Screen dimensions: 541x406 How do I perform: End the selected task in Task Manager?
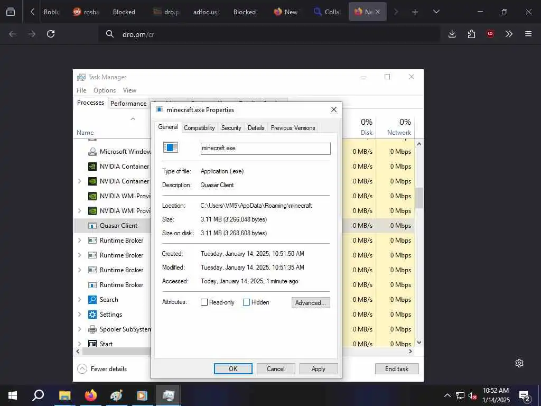pos(397,368)
